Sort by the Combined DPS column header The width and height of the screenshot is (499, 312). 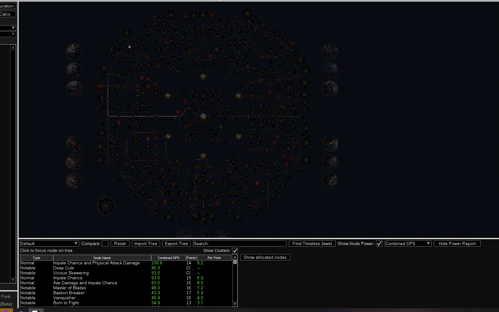tap(168, 258)
